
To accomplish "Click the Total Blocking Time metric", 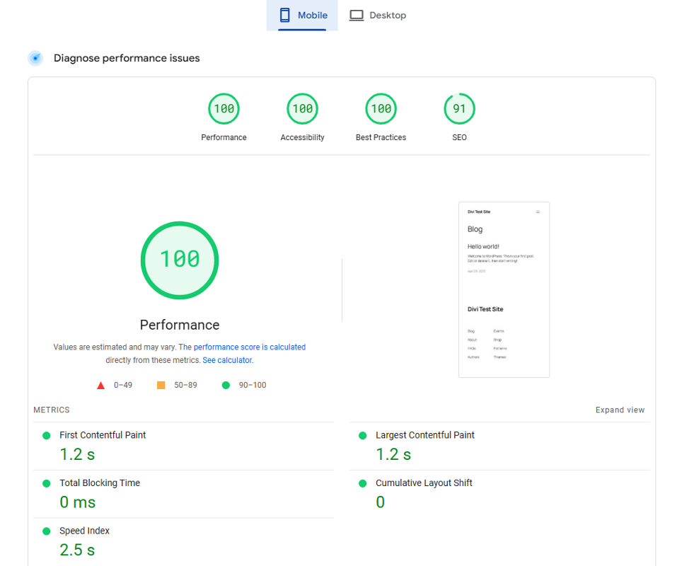I will [x=99, y=483].
